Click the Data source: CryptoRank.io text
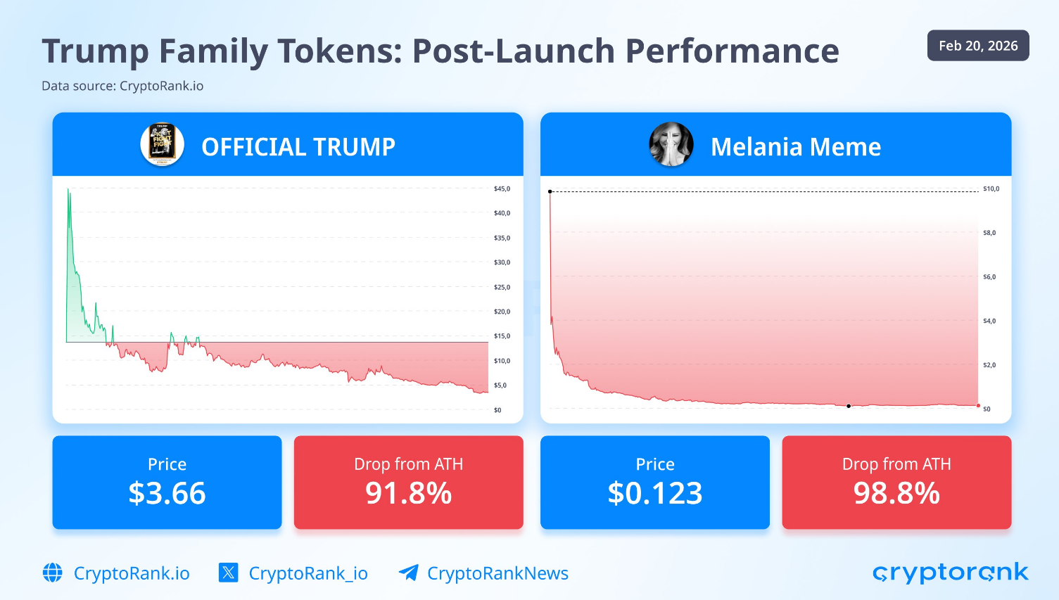 click(122, 86)
